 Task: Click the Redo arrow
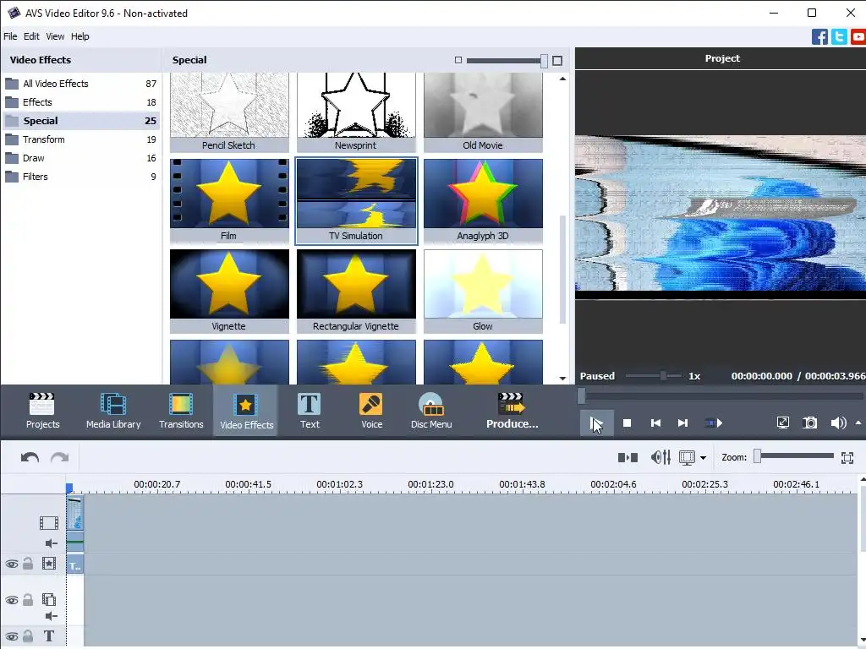[60, 457]
